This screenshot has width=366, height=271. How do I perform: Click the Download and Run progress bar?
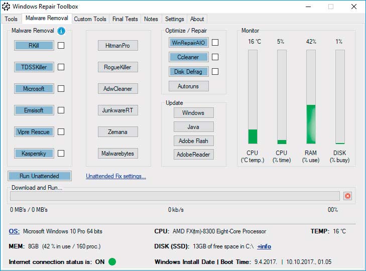pos(175,196)
